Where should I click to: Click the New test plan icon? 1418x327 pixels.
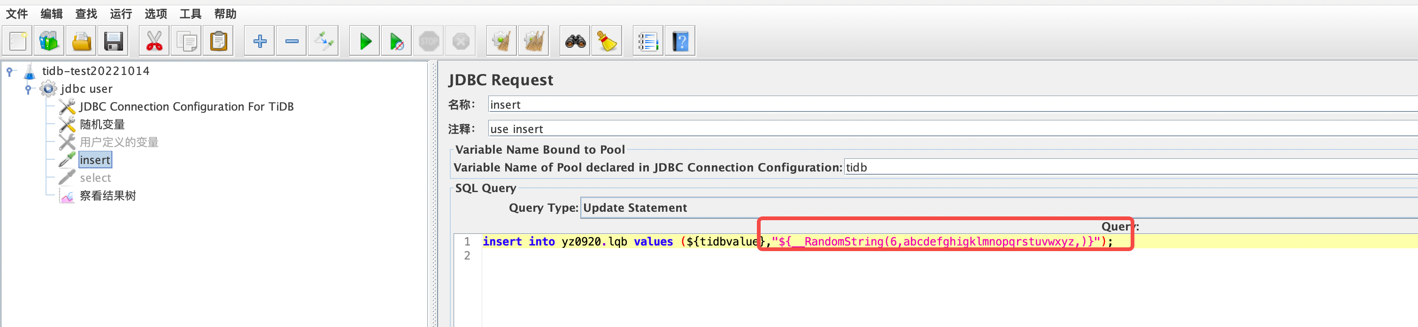tap(17, 41)
